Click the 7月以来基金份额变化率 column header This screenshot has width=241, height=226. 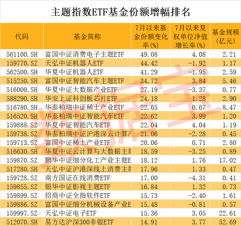pos(151,36)
